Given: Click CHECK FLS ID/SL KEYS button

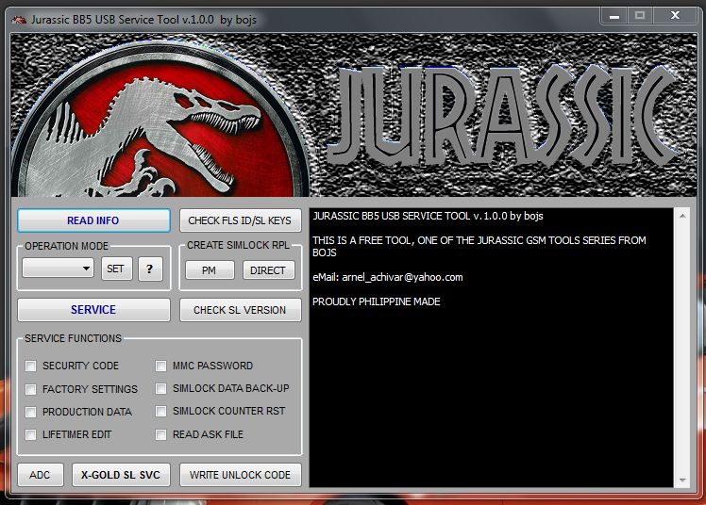Looking at the screenshot, I should pyautogui.click(x=240, y=220).
